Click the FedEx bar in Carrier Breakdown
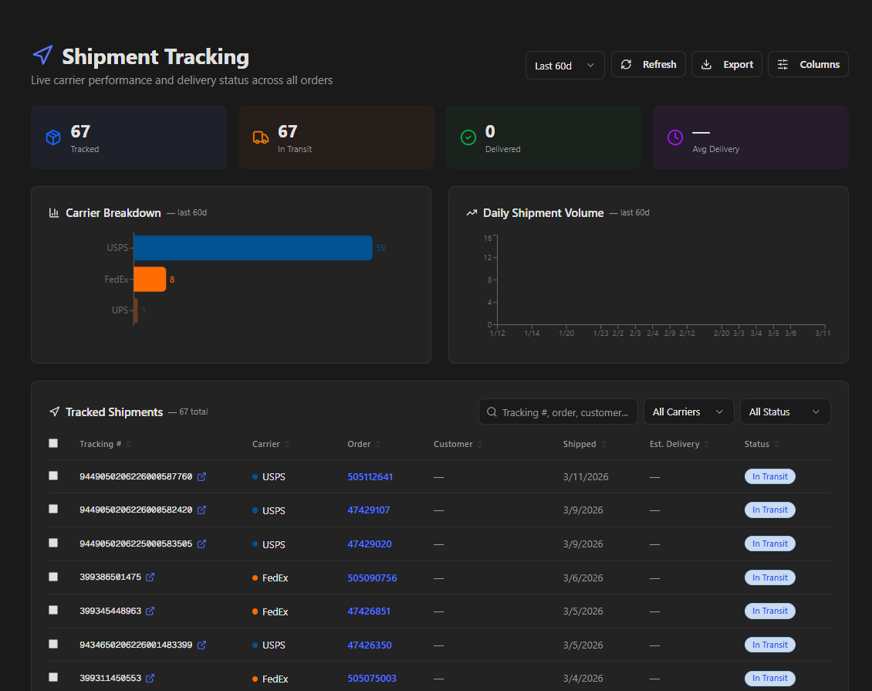 click(150, 279)
